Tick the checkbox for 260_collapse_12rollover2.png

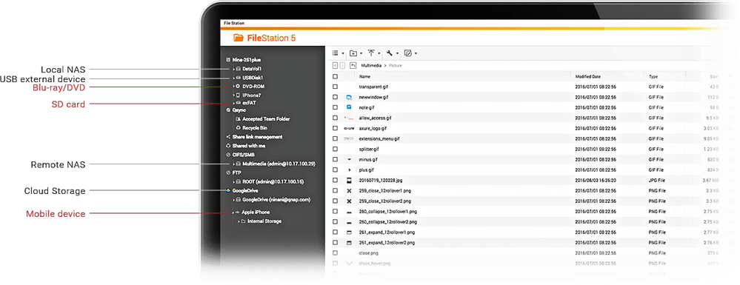click(335, 222)
